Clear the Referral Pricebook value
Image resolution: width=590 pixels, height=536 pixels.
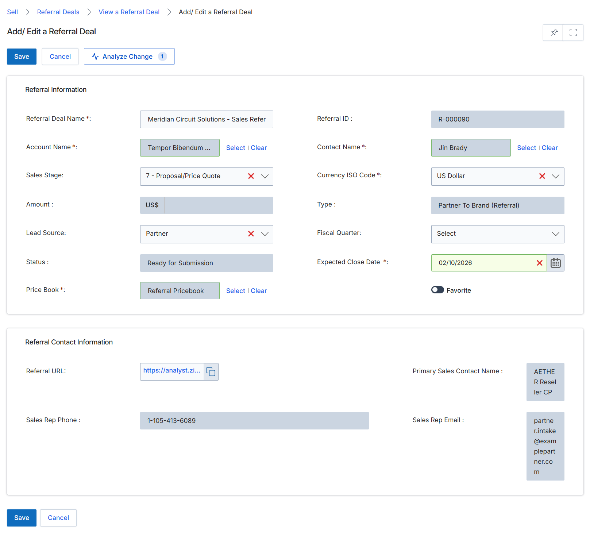pyautogui.click(x=259, y=291)
